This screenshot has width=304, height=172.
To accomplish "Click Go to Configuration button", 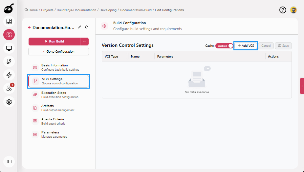I will pos(58,52).
